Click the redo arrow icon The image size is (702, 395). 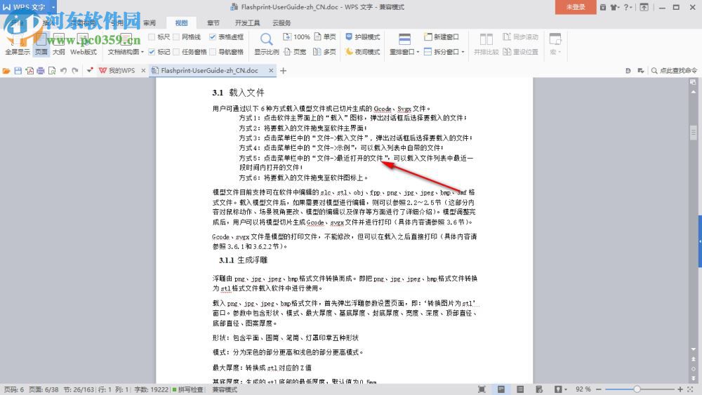point(75,71)
